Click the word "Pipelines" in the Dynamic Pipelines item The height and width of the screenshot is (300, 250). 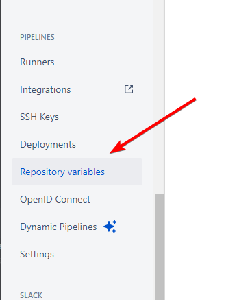78,227
